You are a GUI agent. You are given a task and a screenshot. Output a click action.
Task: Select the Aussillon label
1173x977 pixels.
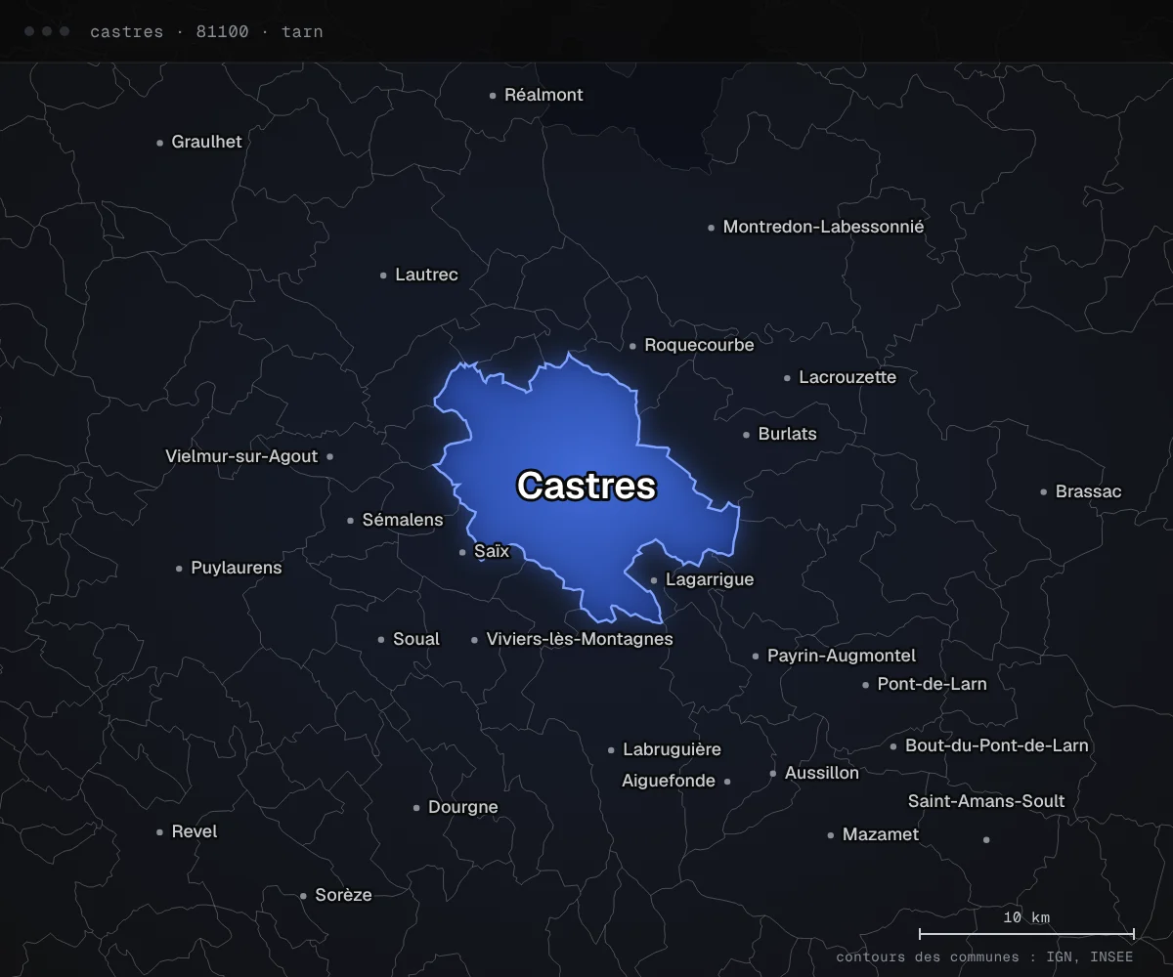click(822, 773)
